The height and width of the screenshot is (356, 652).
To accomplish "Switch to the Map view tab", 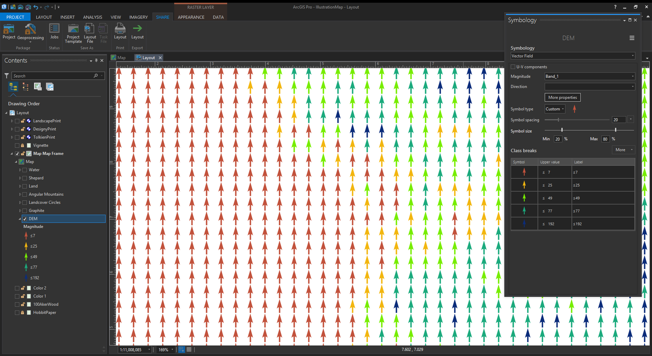I will point(119,58).
